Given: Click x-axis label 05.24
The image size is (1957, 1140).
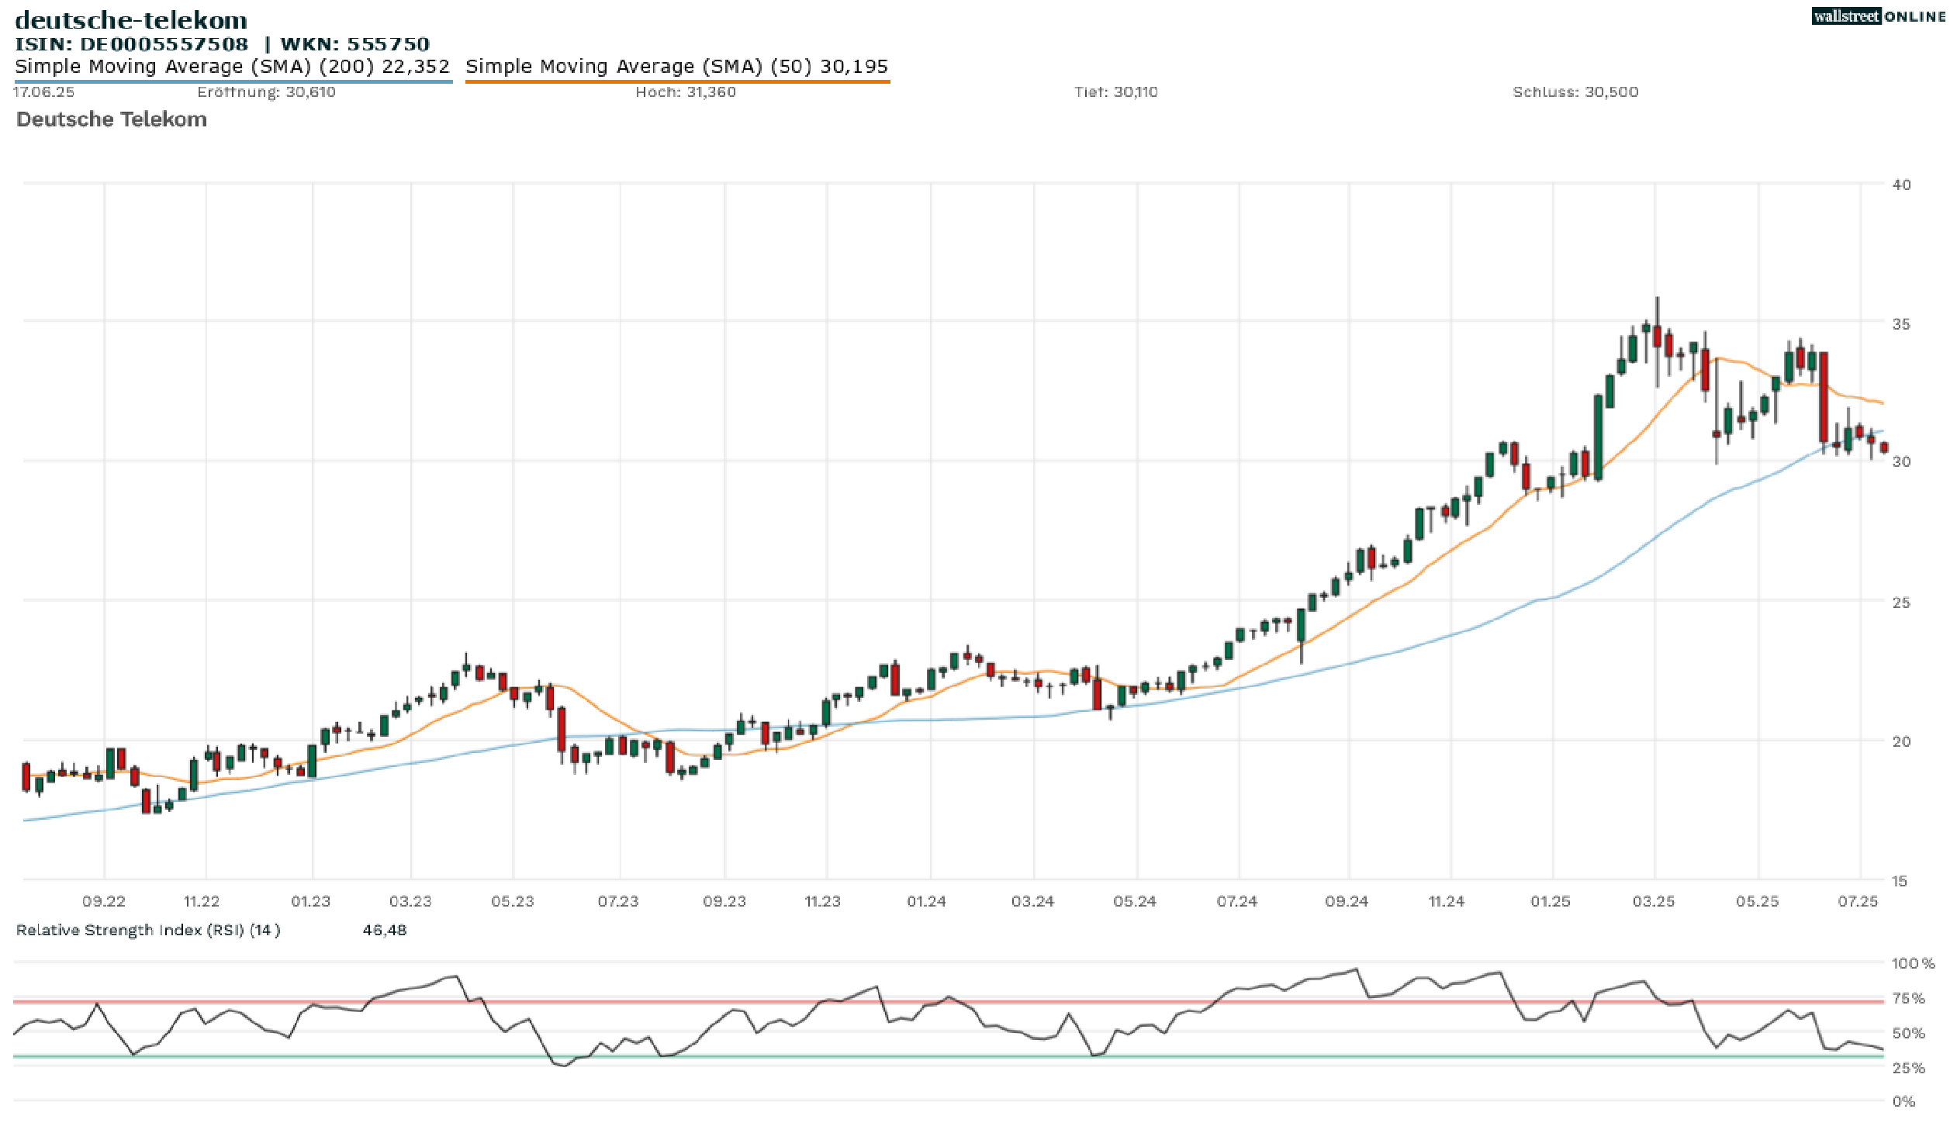Looking at the screenshot, I should pyautogui.click(x=1135, y=902).
